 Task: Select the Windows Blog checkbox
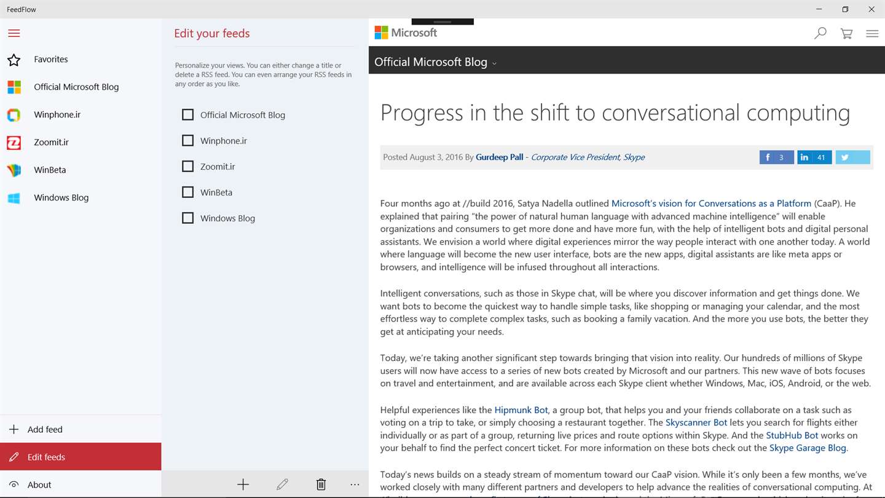click(x=188, y=218)
